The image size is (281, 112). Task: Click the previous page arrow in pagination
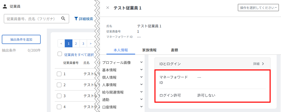61,43
